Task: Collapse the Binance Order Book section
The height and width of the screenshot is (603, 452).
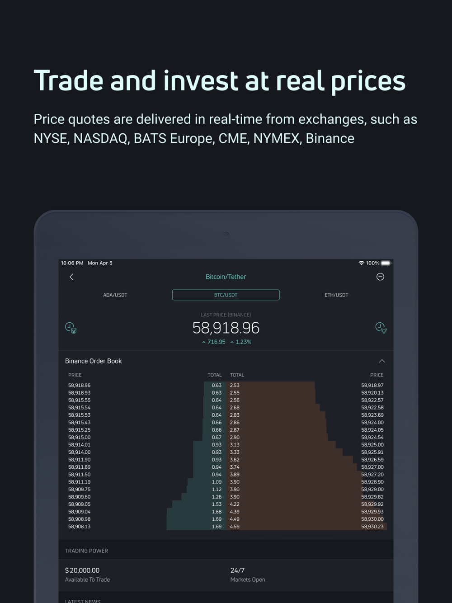Action: (381, 361)
